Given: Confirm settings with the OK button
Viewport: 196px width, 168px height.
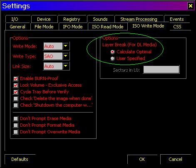Looking at the screenshot, I should tap(142, 159).
